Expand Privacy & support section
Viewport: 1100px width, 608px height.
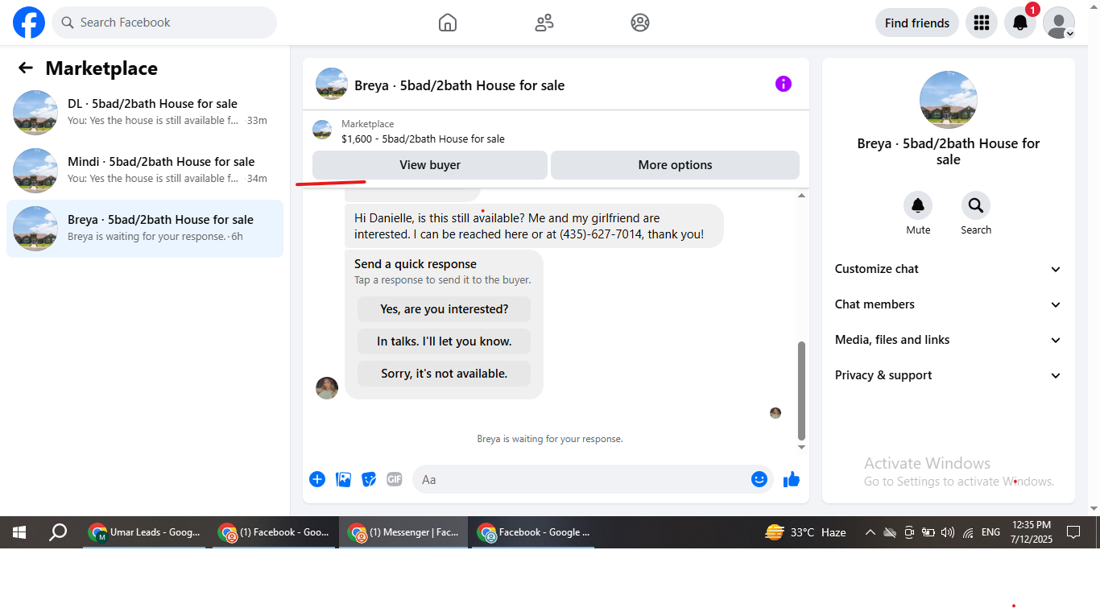pos(949,375)
